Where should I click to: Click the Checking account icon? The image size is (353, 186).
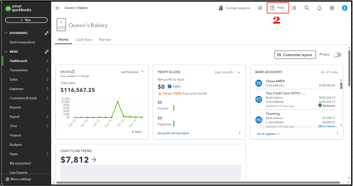coord(259,120)
